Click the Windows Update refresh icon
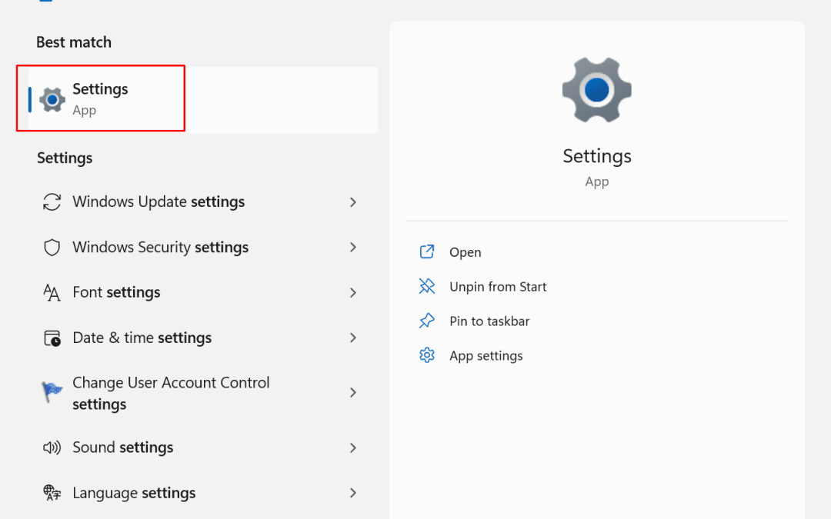 (x=52, y=201)
